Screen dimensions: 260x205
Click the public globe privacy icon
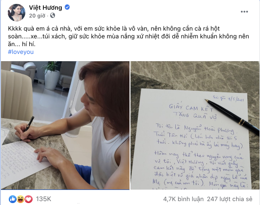pos(53,16)
